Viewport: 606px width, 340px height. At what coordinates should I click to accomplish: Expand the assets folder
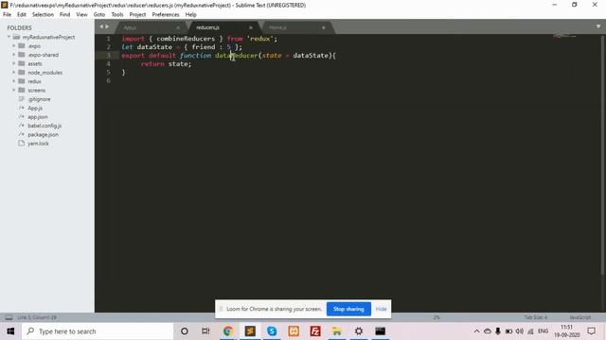tap(14, 63)
